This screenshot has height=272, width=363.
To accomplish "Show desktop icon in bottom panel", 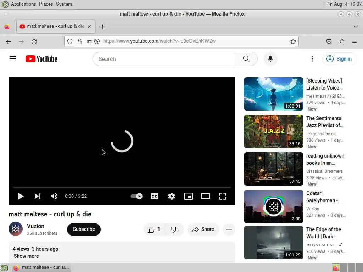I will coord(4,268).
